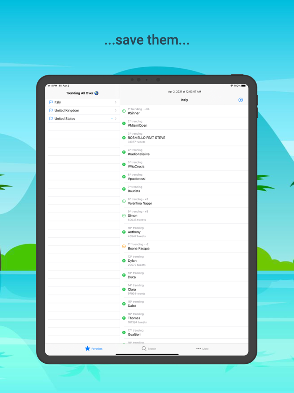Click the trend icon beside #paolorossi
The height and width of the screenshot is (393, 294).
pyautogui.click(x=124, y=177)
